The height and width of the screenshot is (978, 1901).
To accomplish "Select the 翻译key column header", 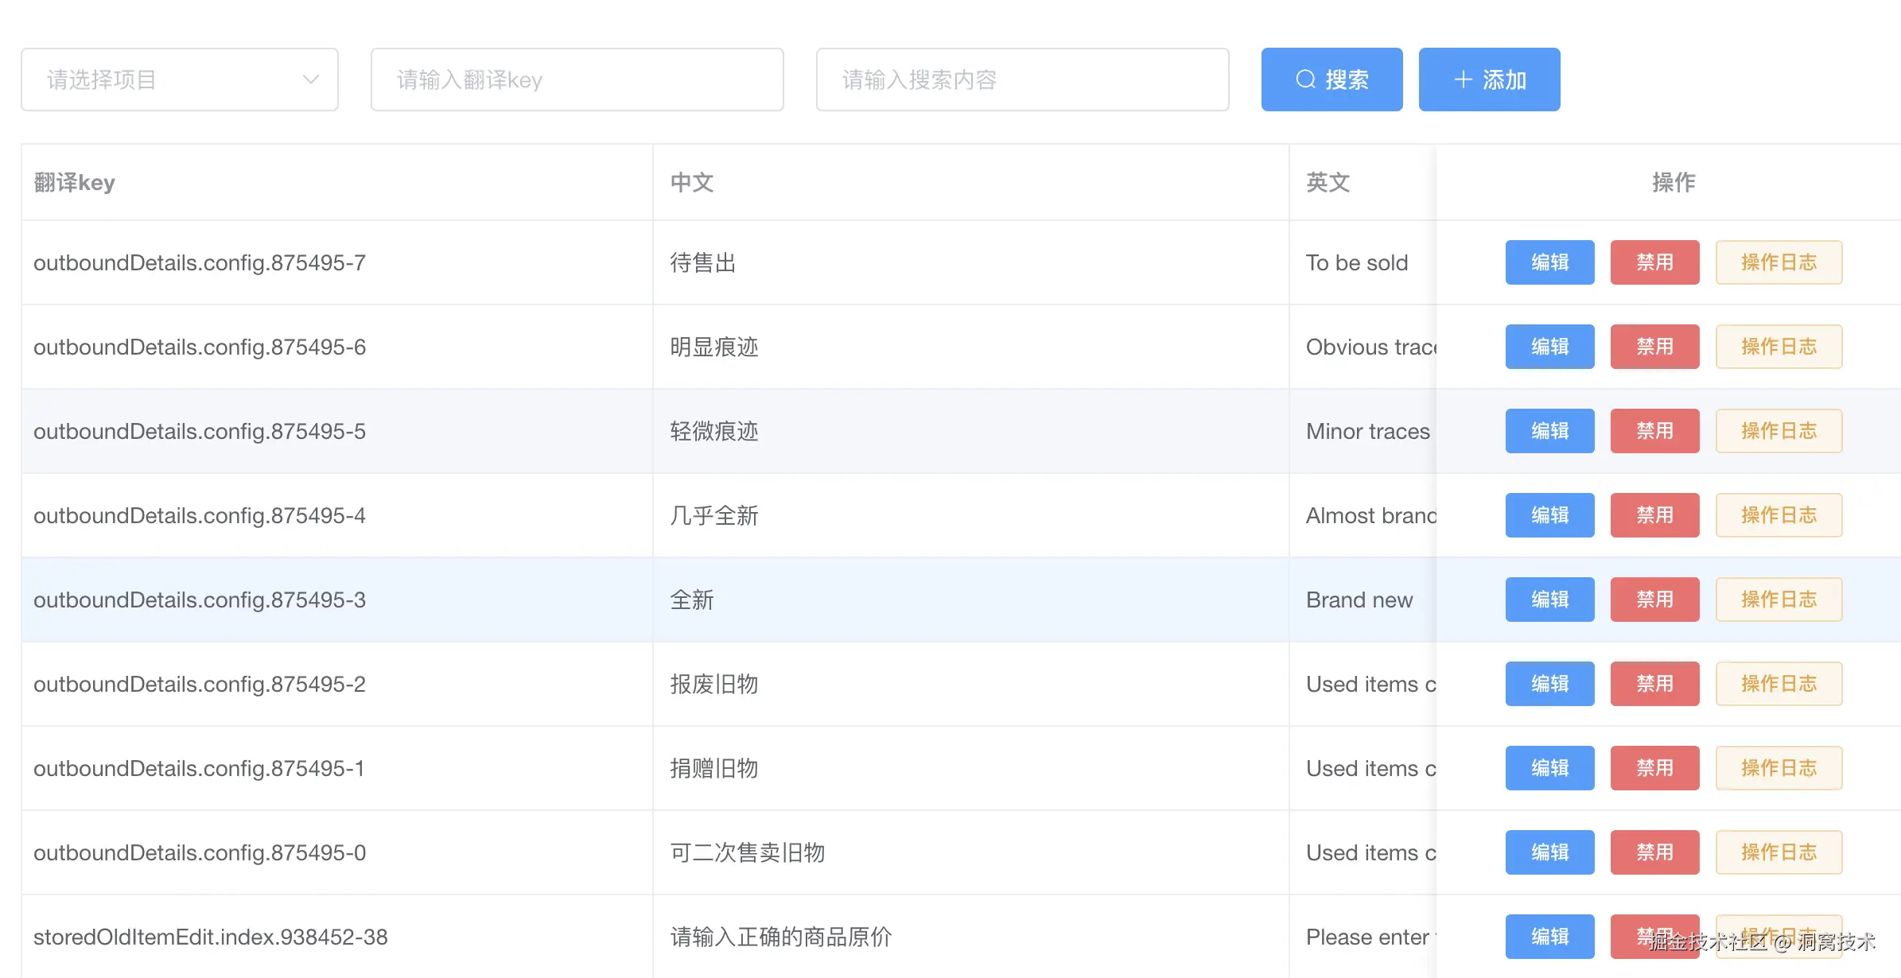I will [75, 183].
